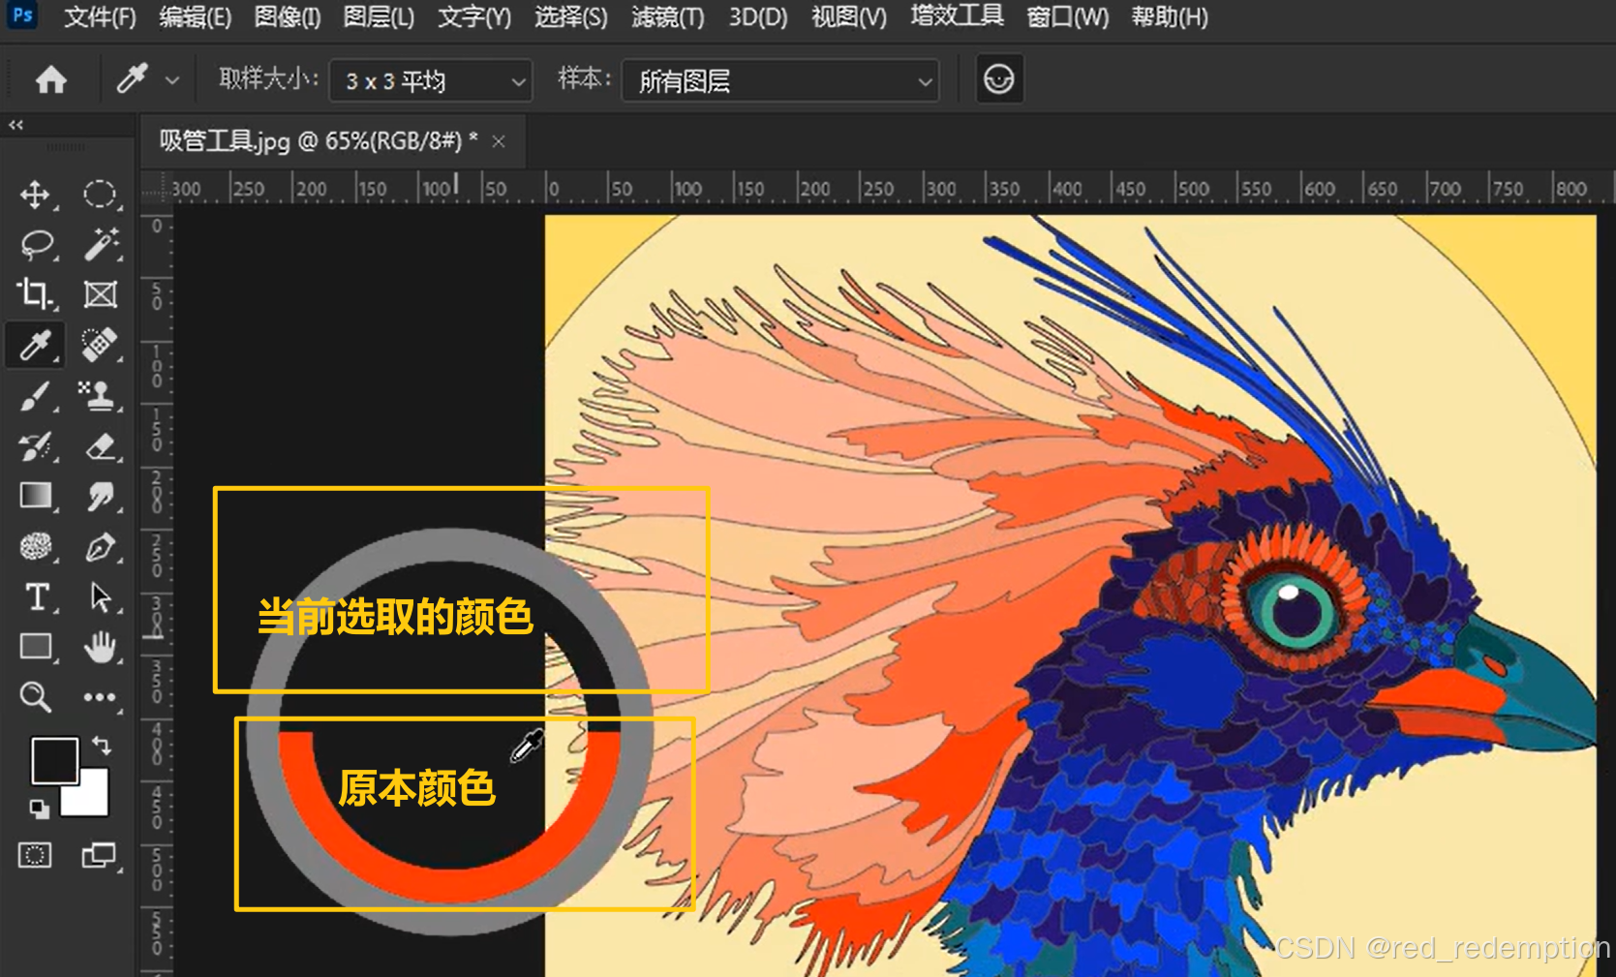Open the View menu

[x=849, y=17]
